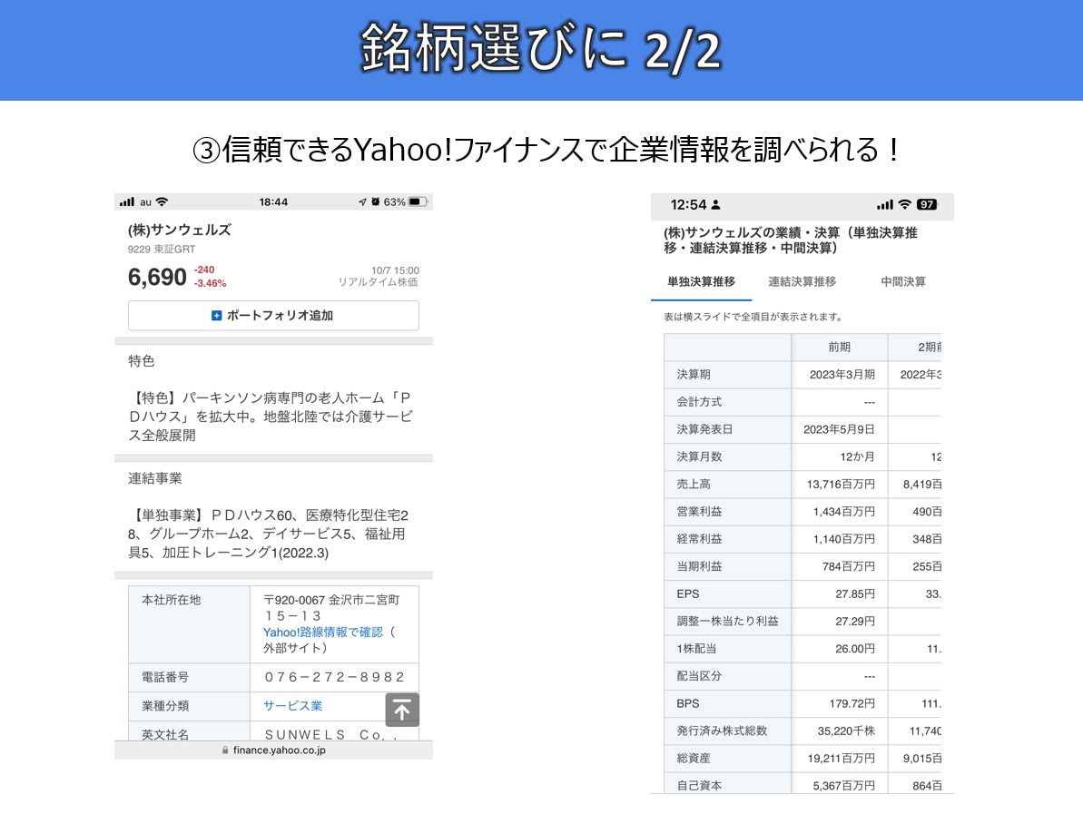Click the price change -3.46%
1083x814 pixels.
[x=210, y=284]
